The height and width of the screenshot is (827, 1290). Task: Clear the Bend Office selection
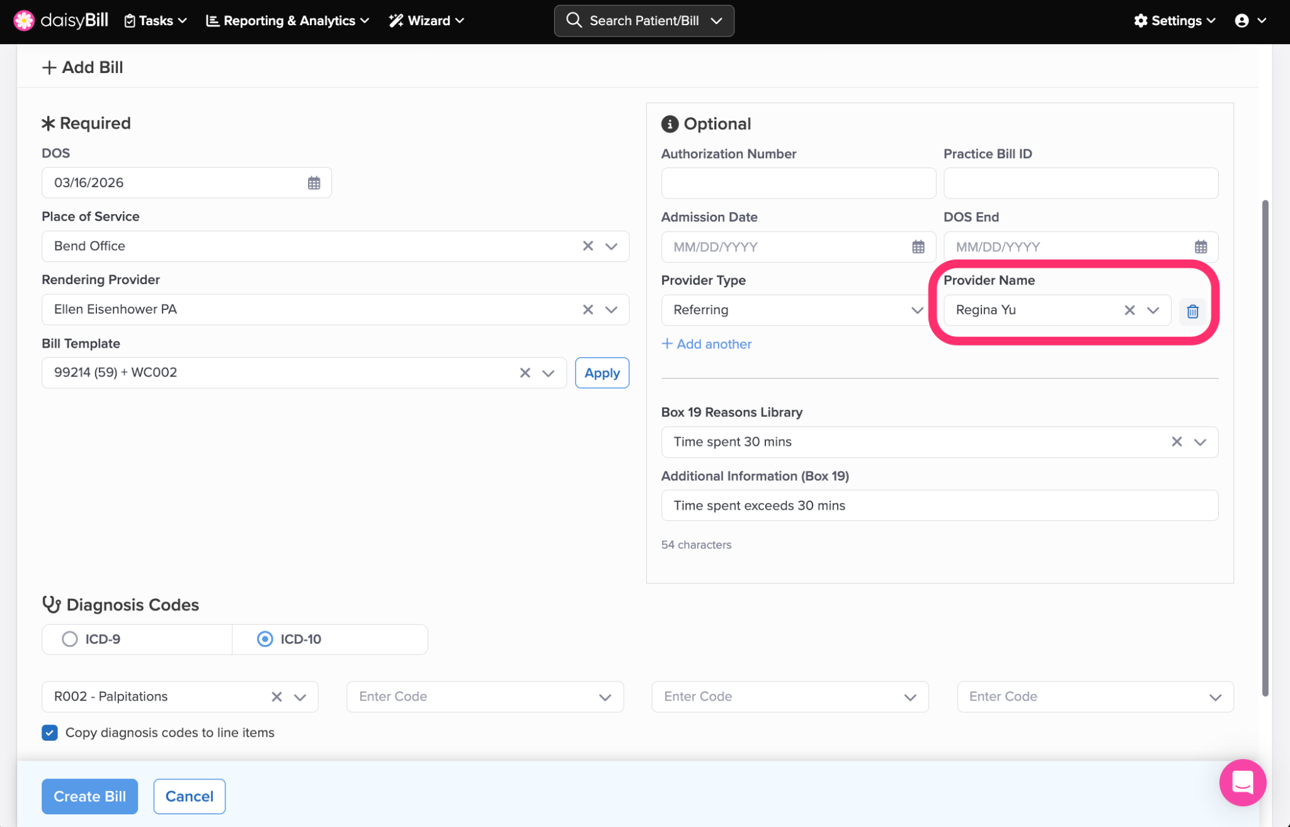(588, 246)
